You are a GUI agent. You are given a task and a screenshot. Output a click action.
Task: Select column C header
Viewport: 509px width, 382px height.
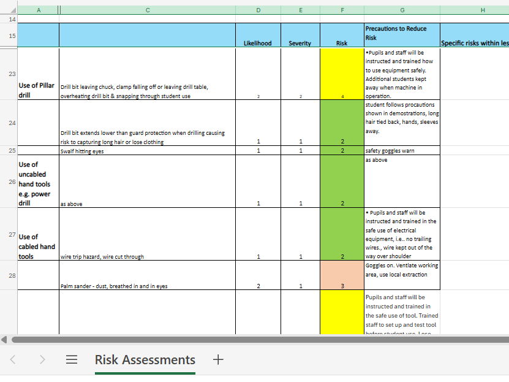(x=147, y=10)
